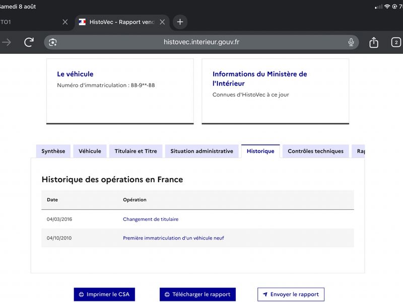Click the Wi-Fi status icon

387,7
